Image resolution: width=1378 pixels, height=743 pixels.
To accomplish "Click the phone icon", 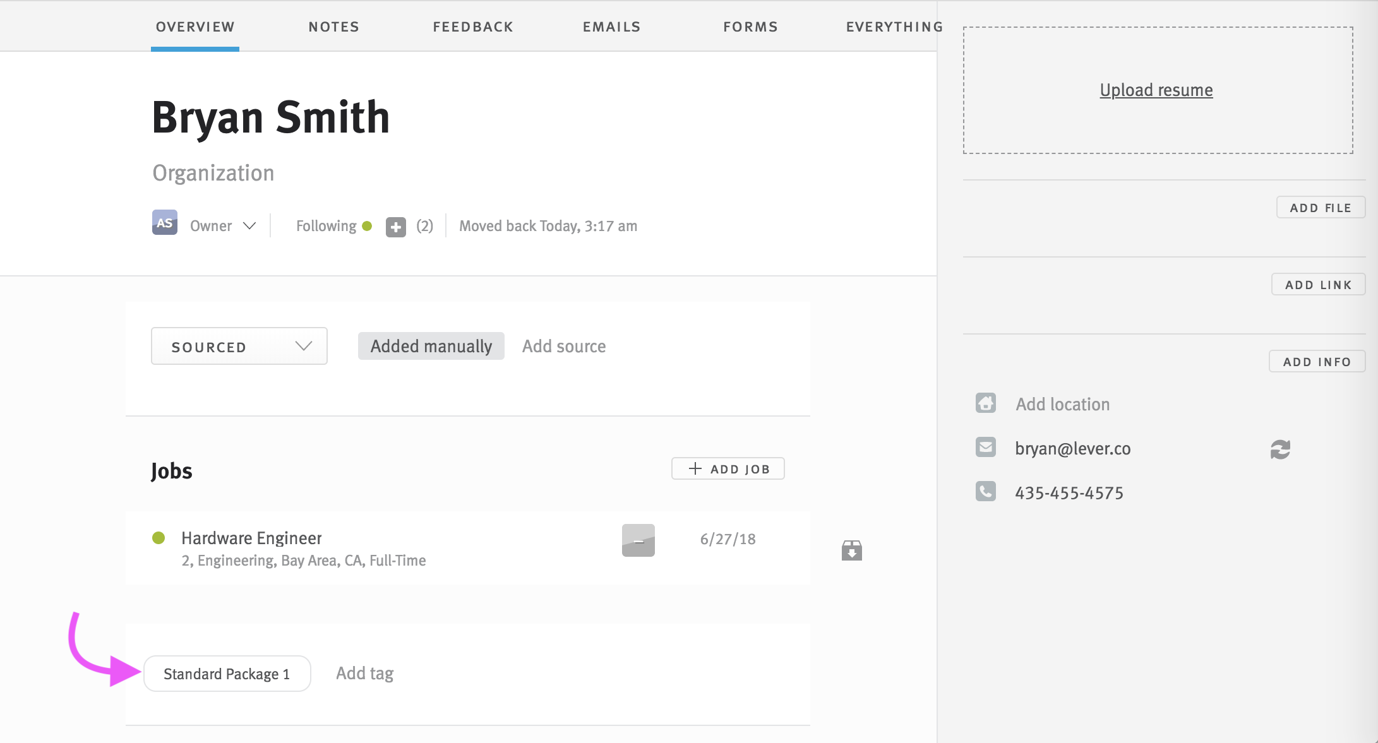I will pyautogui.click(x=986, y=491).
